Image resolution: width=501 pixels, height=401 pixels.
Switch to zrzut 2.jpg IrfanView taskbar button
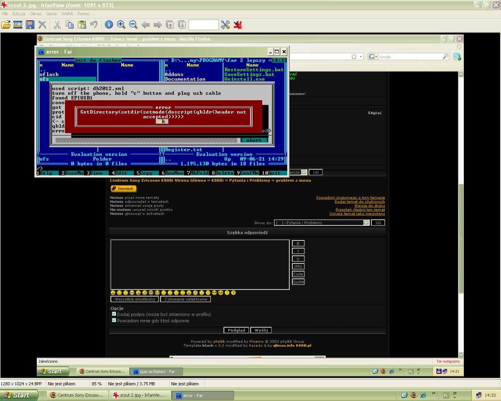pyautogui.click(x=140, y=395)
